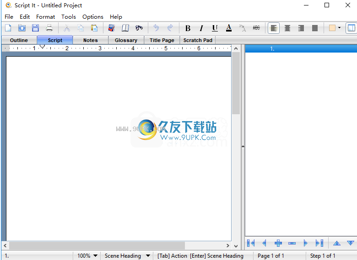Toggle bold formatting

188,28
